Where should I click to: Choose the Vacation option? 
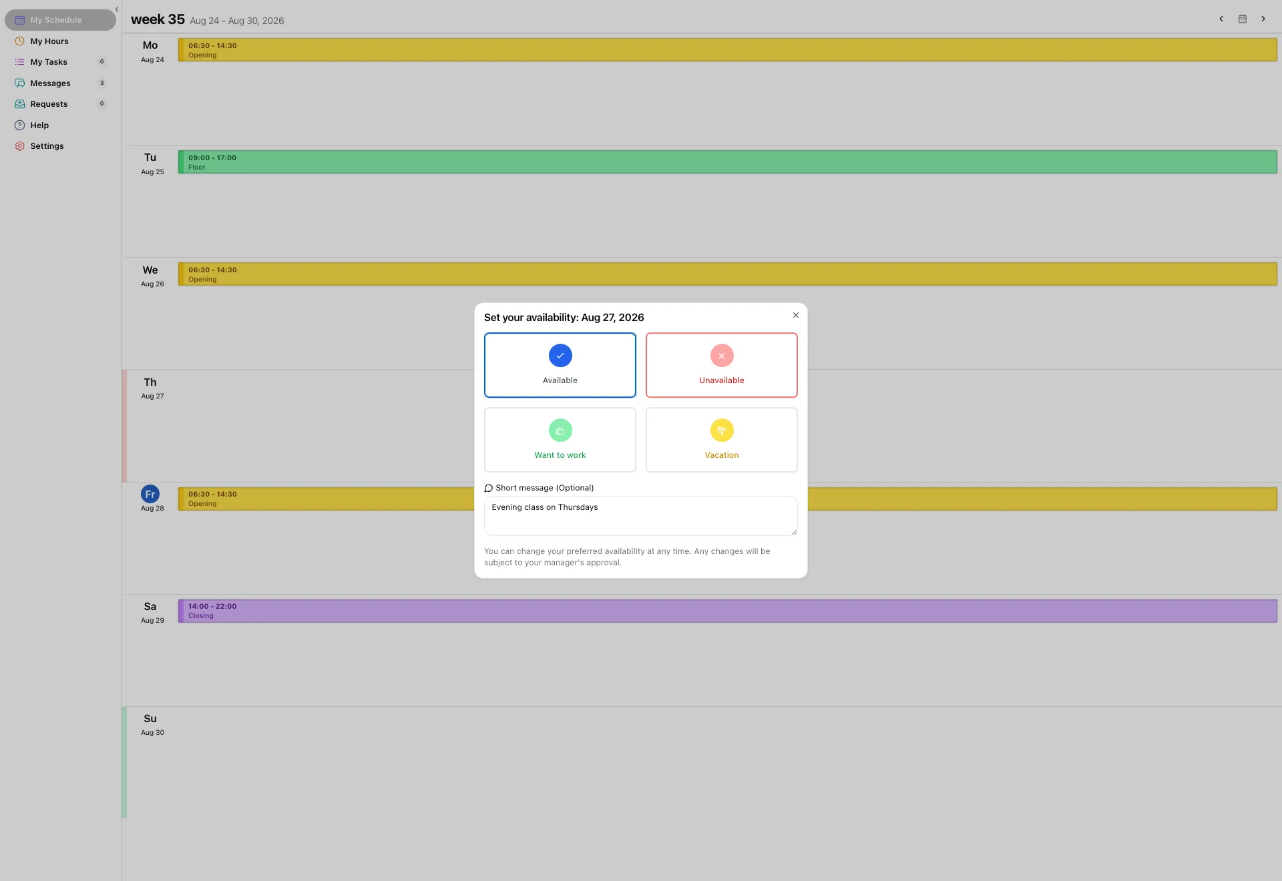coord(721,440)
